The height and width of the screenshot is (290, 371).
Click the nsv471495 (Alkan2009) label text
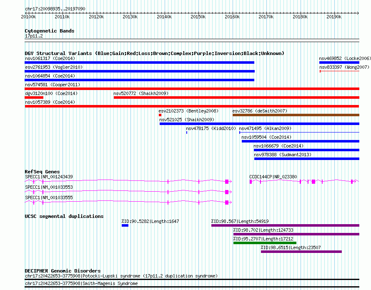coord(265,128)
